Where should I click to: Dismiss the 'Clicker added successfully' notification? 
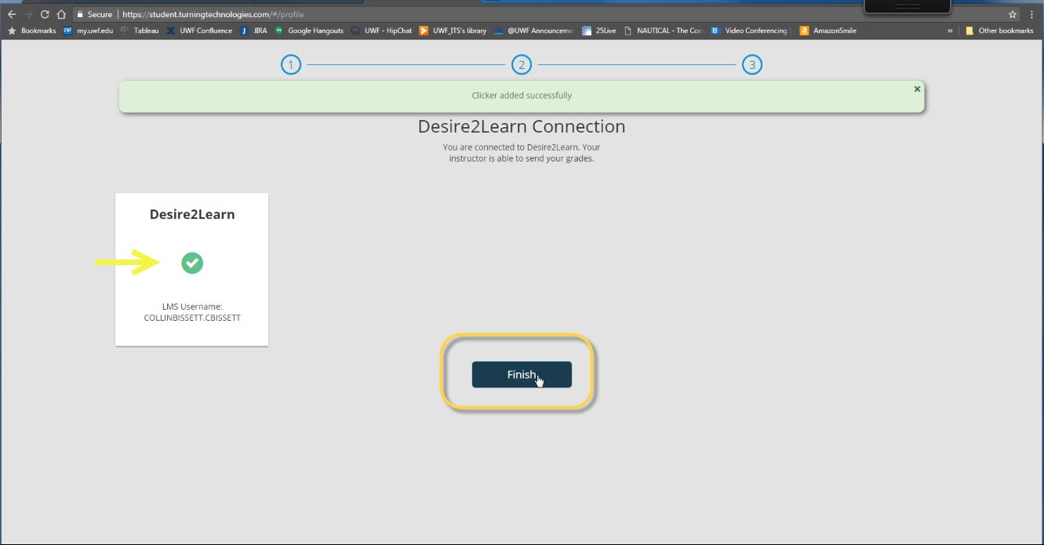(x=917, y=89)
